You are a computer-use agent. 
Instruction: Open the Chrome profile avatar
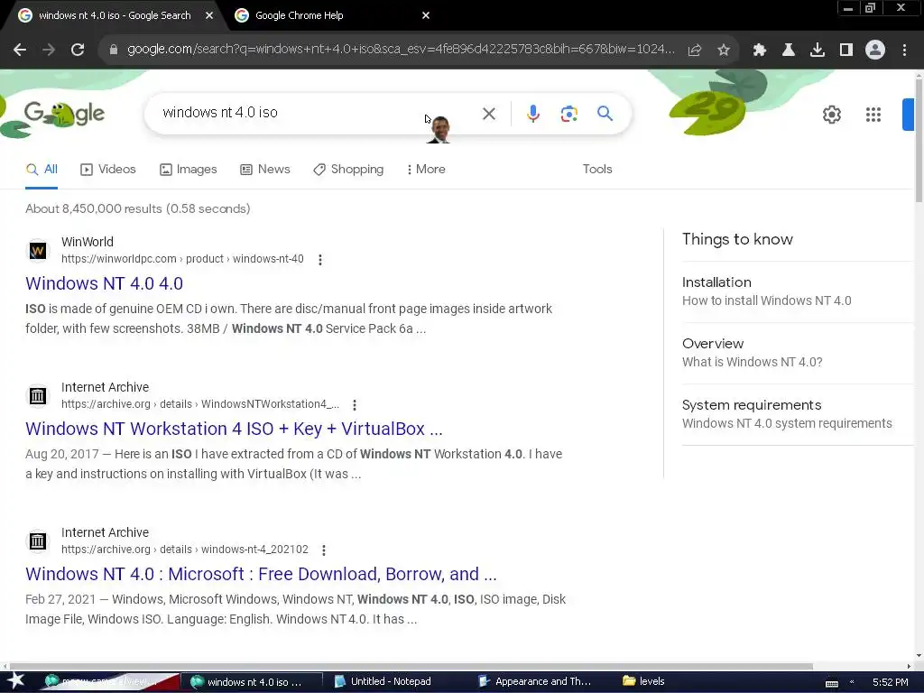click(x=875, y=51)
